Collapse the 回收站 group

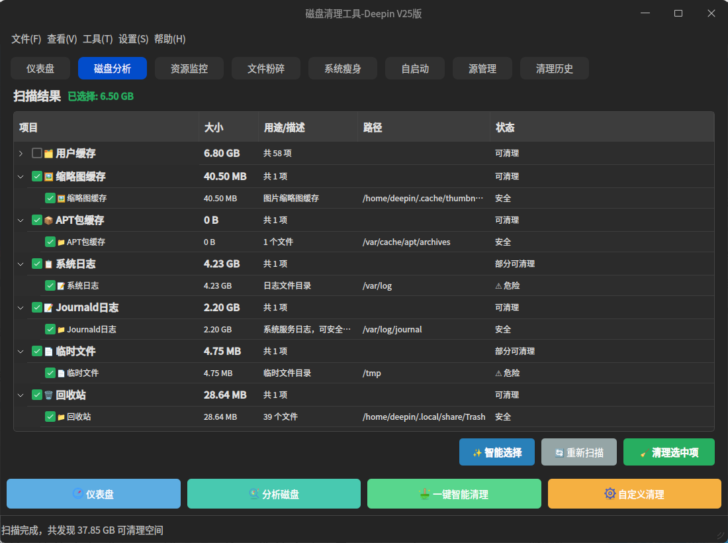tap(21, 395)
